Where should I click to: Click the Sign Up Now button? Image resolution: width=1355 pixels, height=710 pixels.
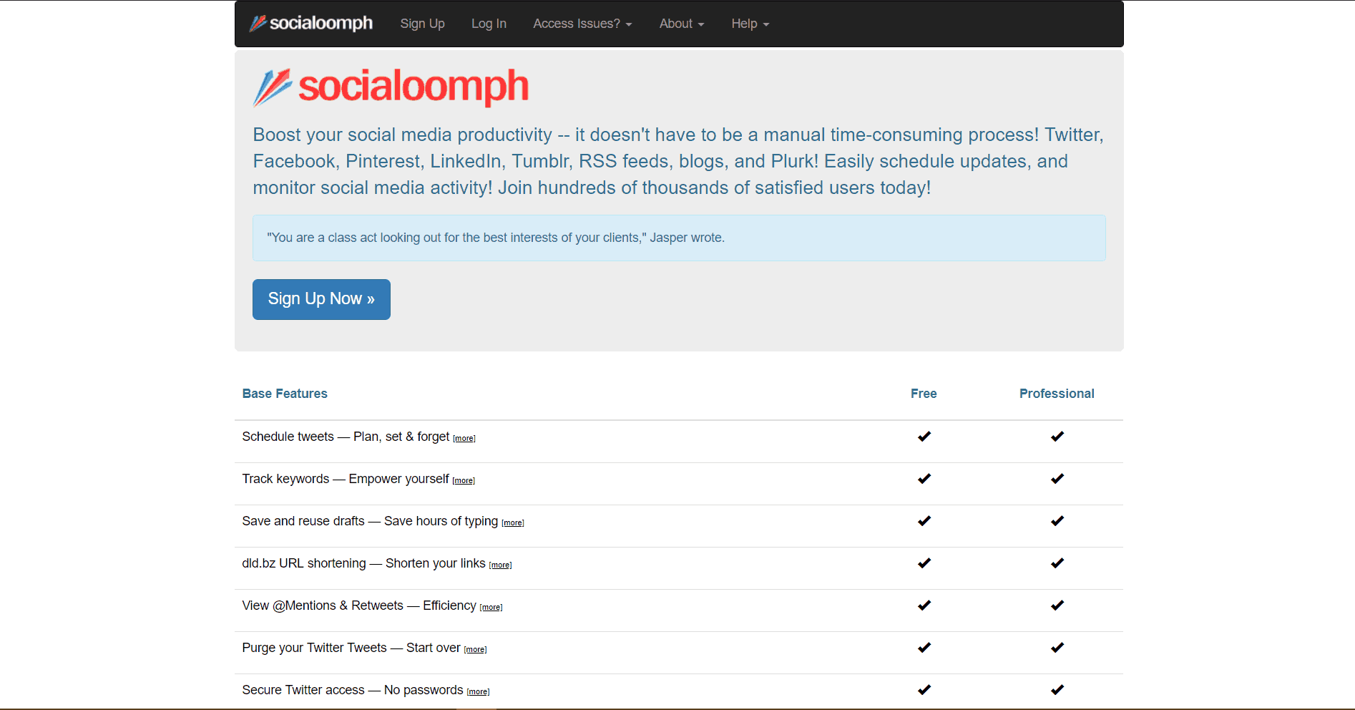click(x=321, y=299)
